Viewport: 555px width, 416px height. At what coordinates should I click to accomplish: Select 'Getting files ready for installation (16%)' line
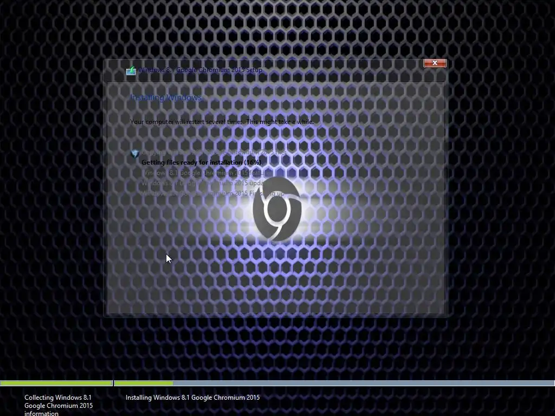202,162
